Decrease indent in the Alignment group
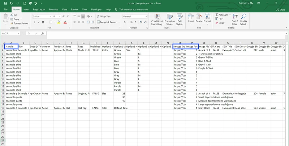This screenshot has height=146, width=289. click(x=88, y=22)
